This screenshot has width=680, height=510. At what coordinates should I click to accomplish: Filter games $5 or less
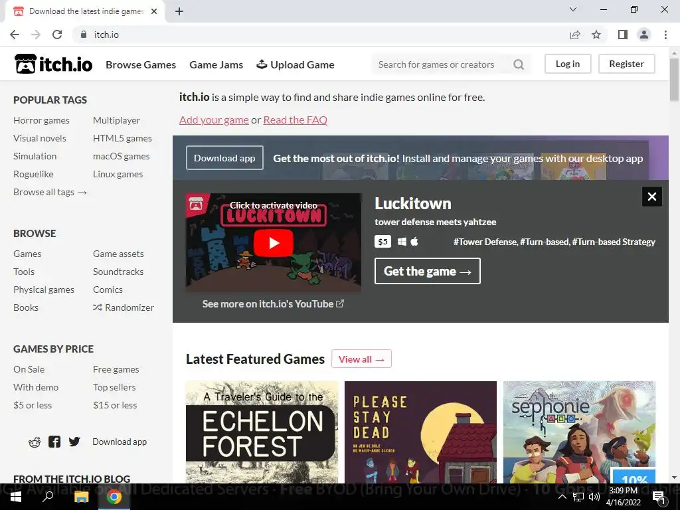(33, 405)
